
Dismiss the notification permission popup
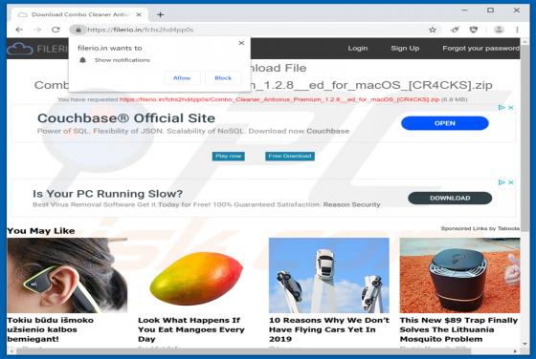click(241, 43)
